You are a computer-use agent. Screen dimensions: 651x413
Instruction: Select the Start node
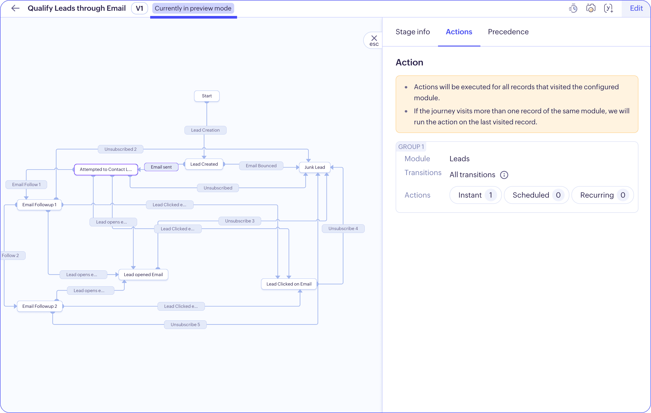[206, 96]
